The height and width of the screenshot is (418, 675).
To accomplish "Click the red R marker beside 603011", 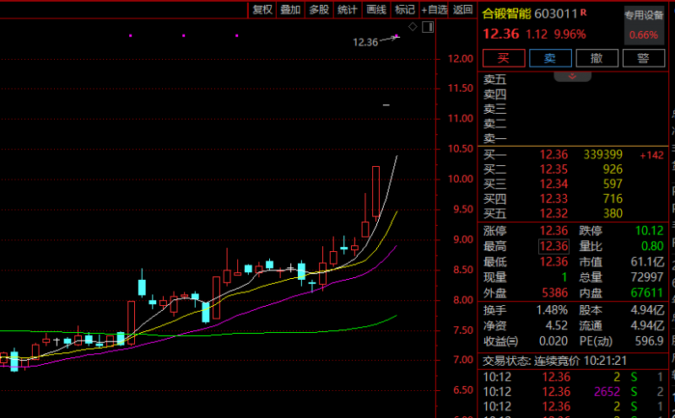I will (x=583, y=13).
